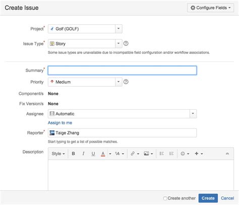This screenshot has width=239, height=205.
Task: Open the link insertion icon
Action: [133, 154]
